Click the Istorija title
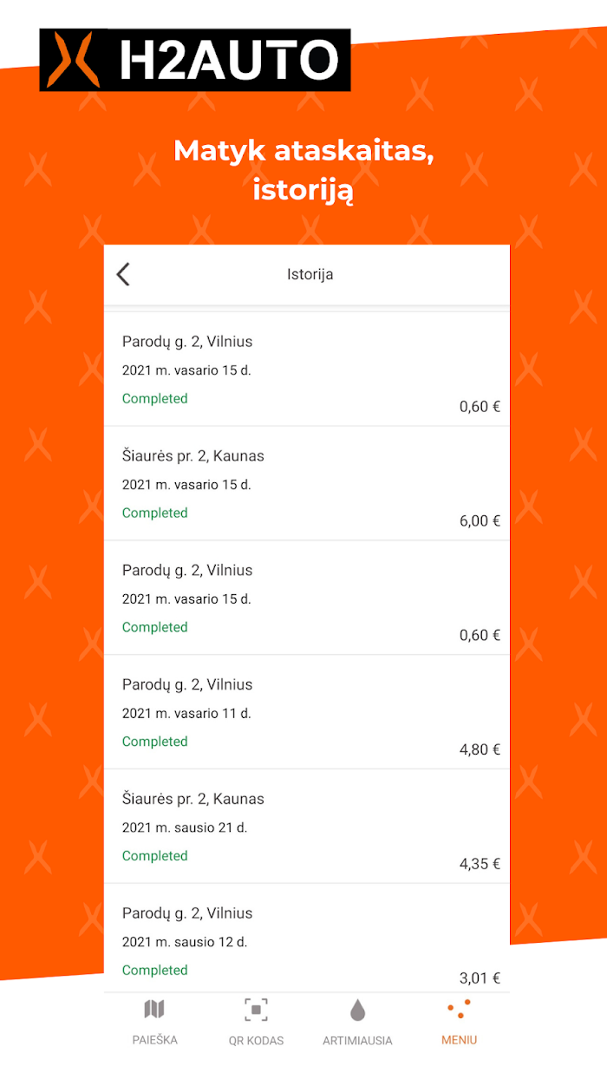This screenshot has height=1079, width=607. coord(310,274)
